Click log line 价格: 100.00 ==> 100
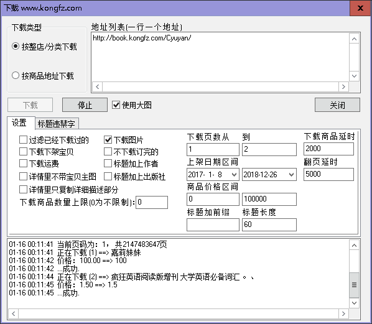The image size is (372, 324). tap(68, 261)
